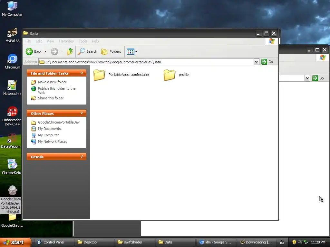
Task: Open My Computer desktop icon
Action: tap(12, 8)
